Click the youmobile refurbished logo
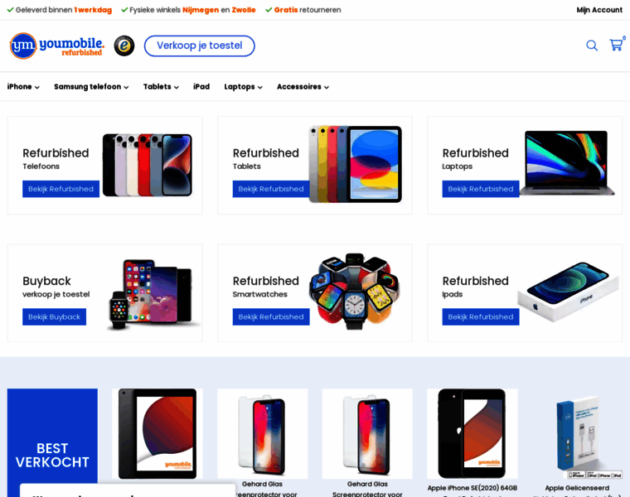This screenshot has height=497, width=630. (56, 46)
